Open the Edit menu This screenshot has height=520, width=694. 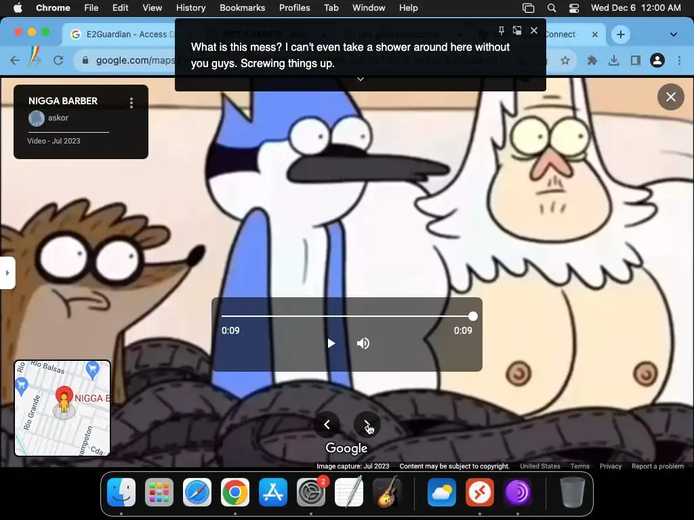120,8
